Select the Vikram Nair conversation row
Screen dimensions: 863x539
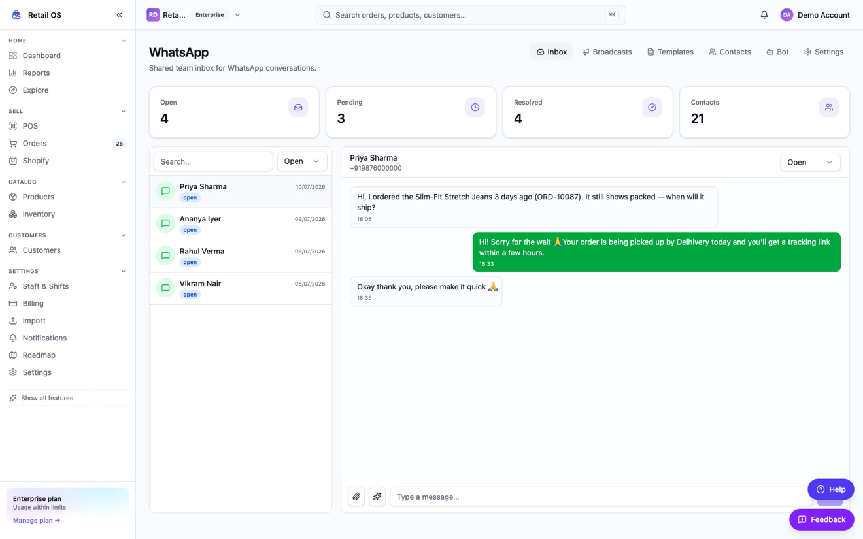pos(241,289)
